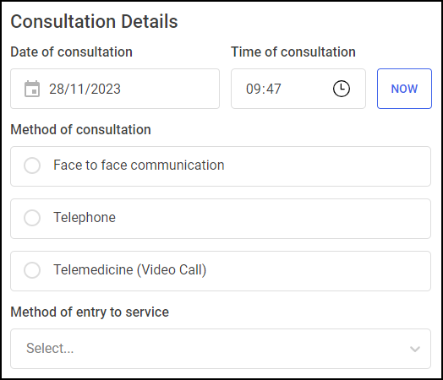Click empty area right of Telephone option
The image size is (443, 380).
click(x=271, y=219)
